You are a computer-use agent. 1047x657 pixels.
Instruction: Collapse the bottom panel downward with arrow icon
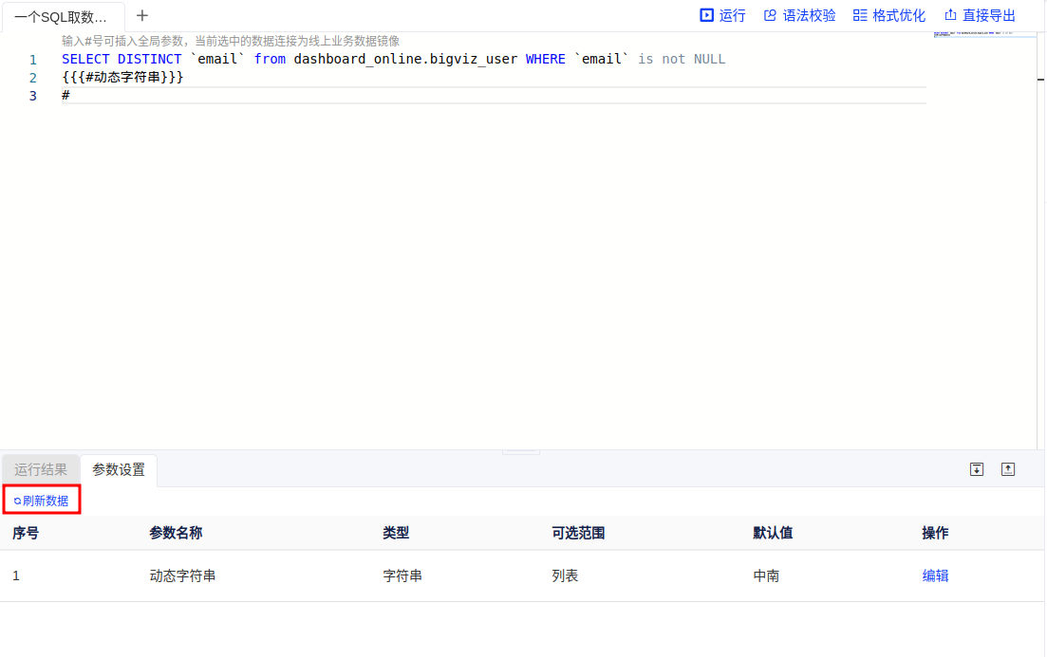977,469
